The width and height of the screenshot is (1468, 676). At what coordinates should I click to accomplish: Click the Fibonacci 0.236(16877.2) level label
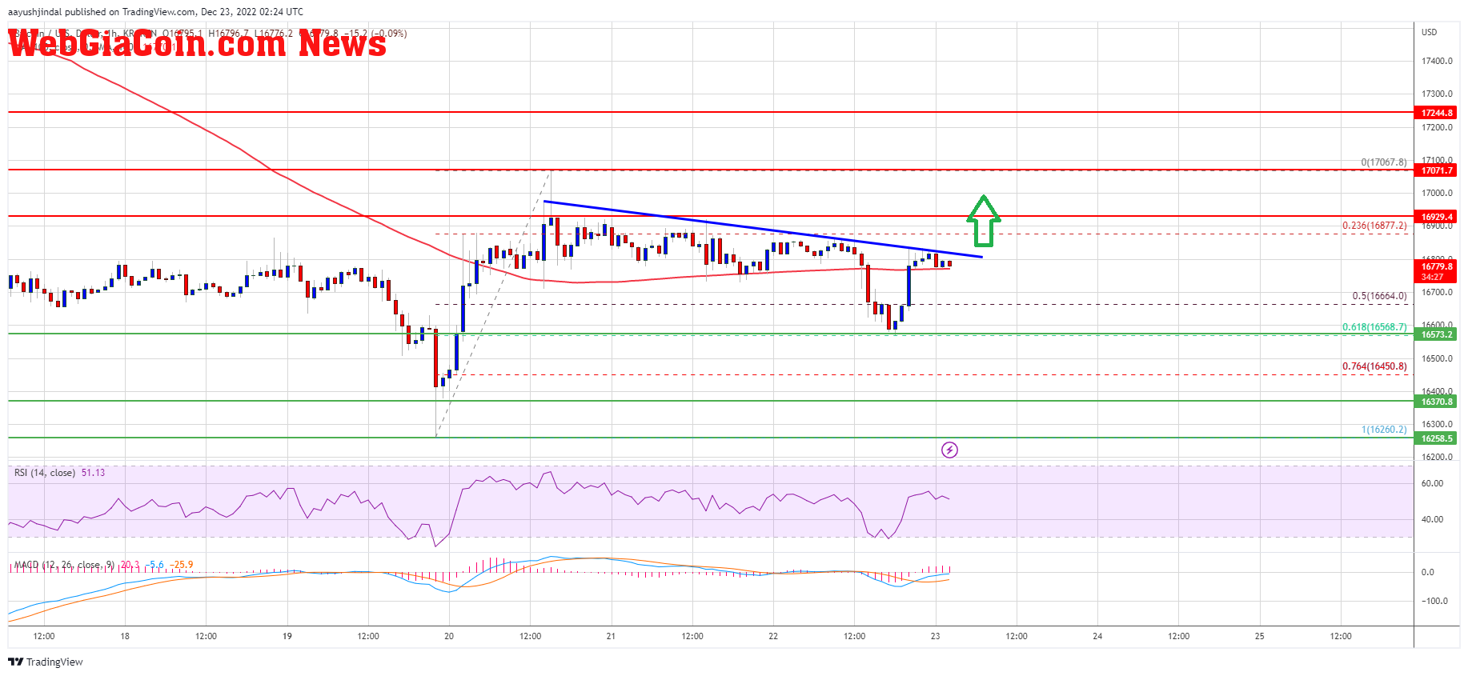1374,226
